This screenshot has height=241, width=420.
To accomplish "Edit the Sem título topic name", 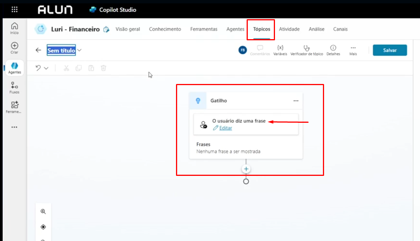I will pyautogui.click(x=61, y=50).
